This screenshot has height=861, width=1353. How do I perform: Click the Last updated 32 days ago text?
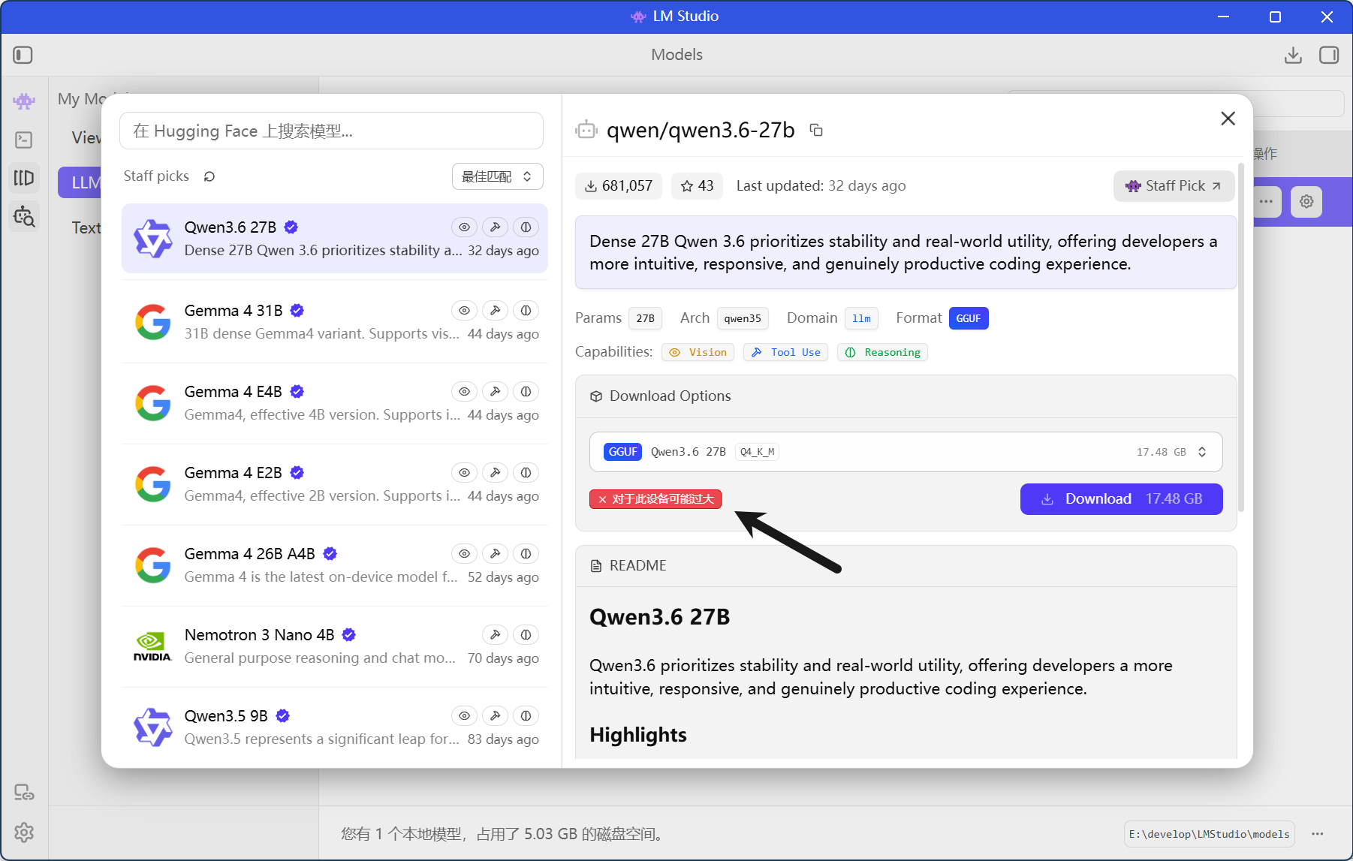[x=821, y=186]
